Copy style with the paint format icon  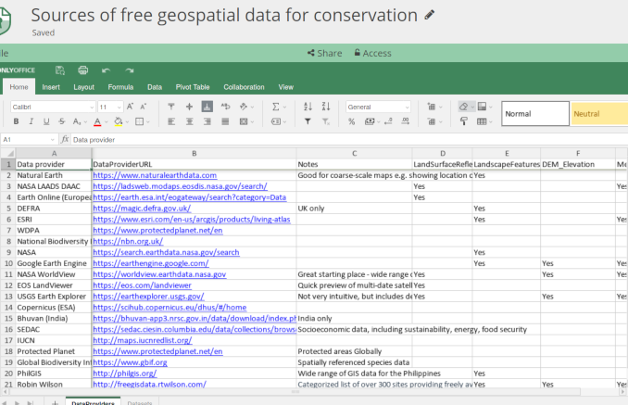click(464, 121)
